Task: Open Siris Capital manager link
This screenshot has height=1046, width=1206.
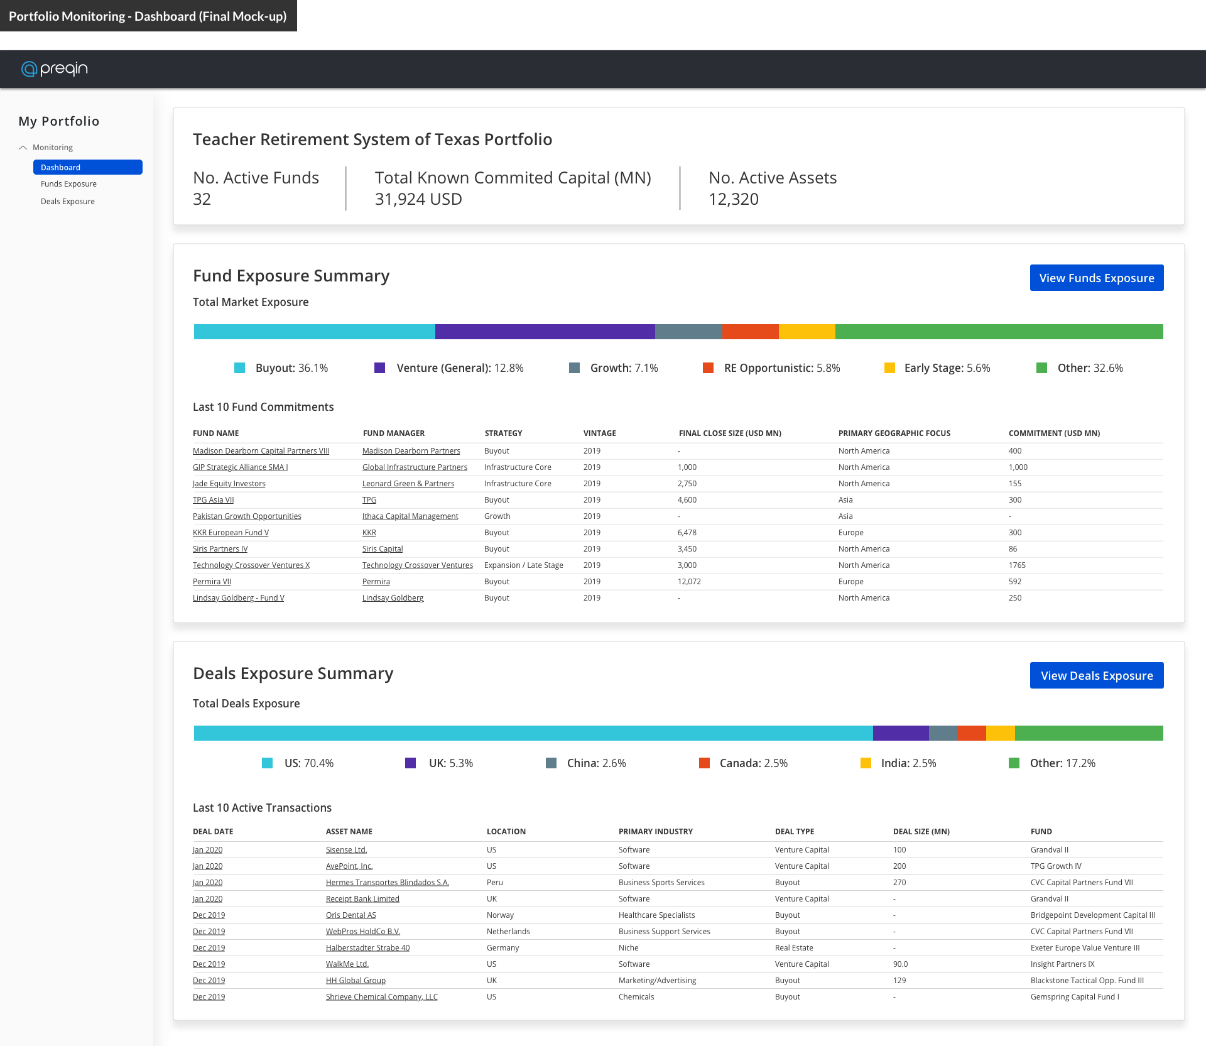Action: pos(383,549)
